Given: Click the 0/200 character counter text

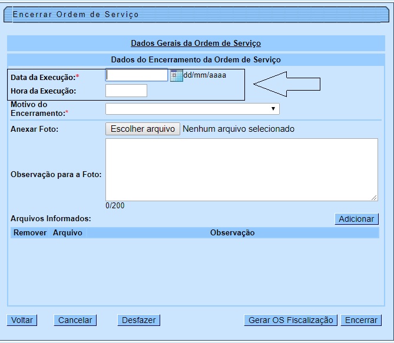Looking at the screenshot, I should click(x=115, y=206).
